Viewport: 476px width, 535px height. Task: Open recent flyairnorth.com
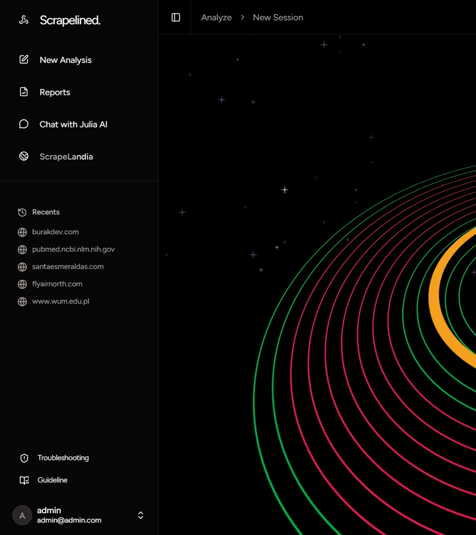(57, 284)
